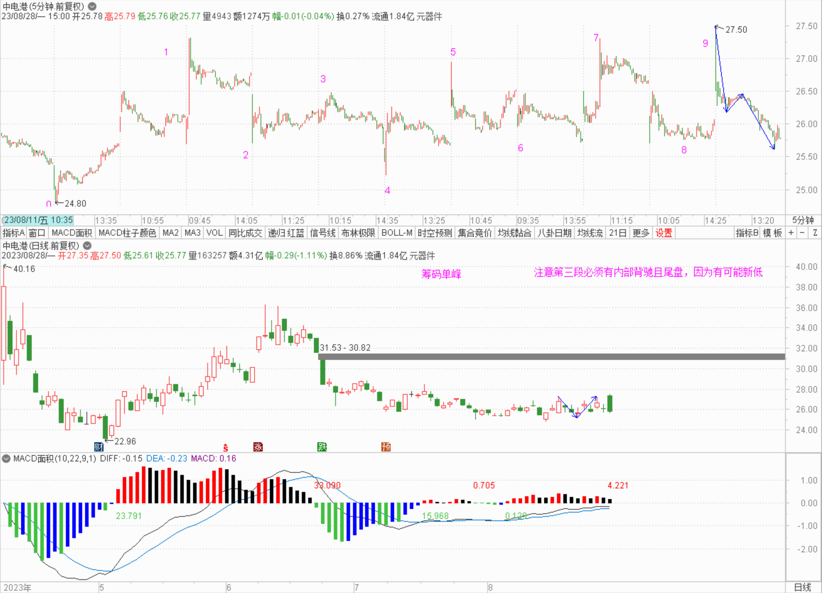The height and width of the screenshot is (593, 822).
Task: Click the MACD area value 15.968
Action: point(435,516)
